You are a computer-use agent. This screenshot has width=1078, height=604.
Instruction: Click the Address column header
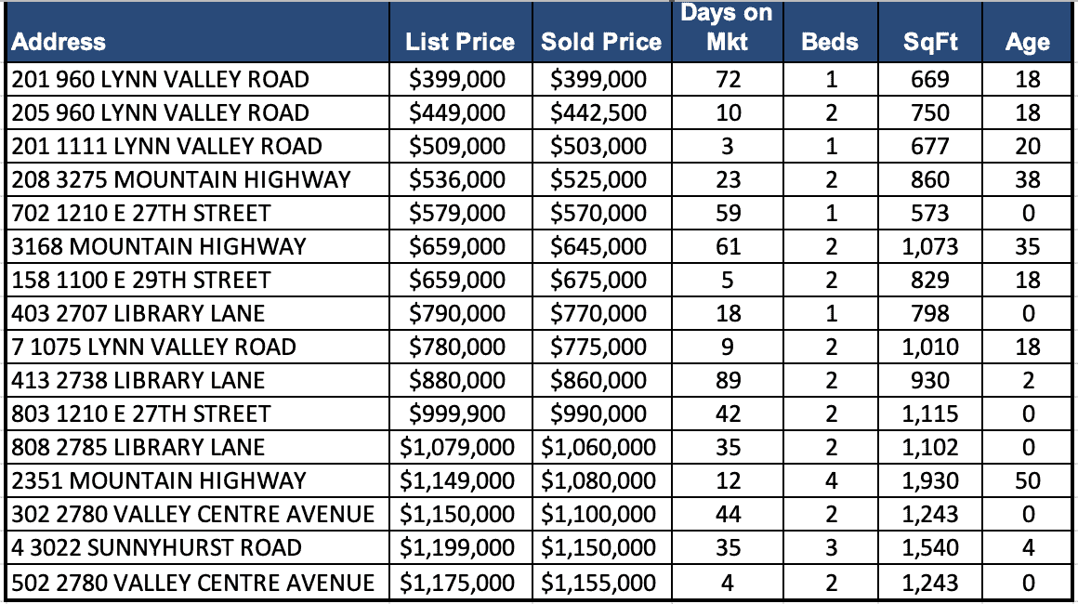point(59,42)
